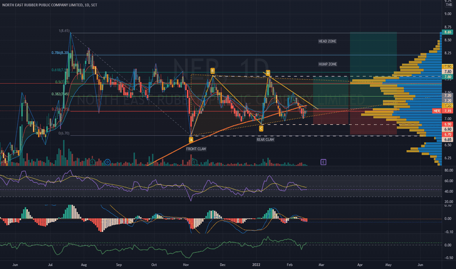This screenshot has width=456, height=269.
Task: Click the dividend D marker on the chart
Action: (107, 162)
